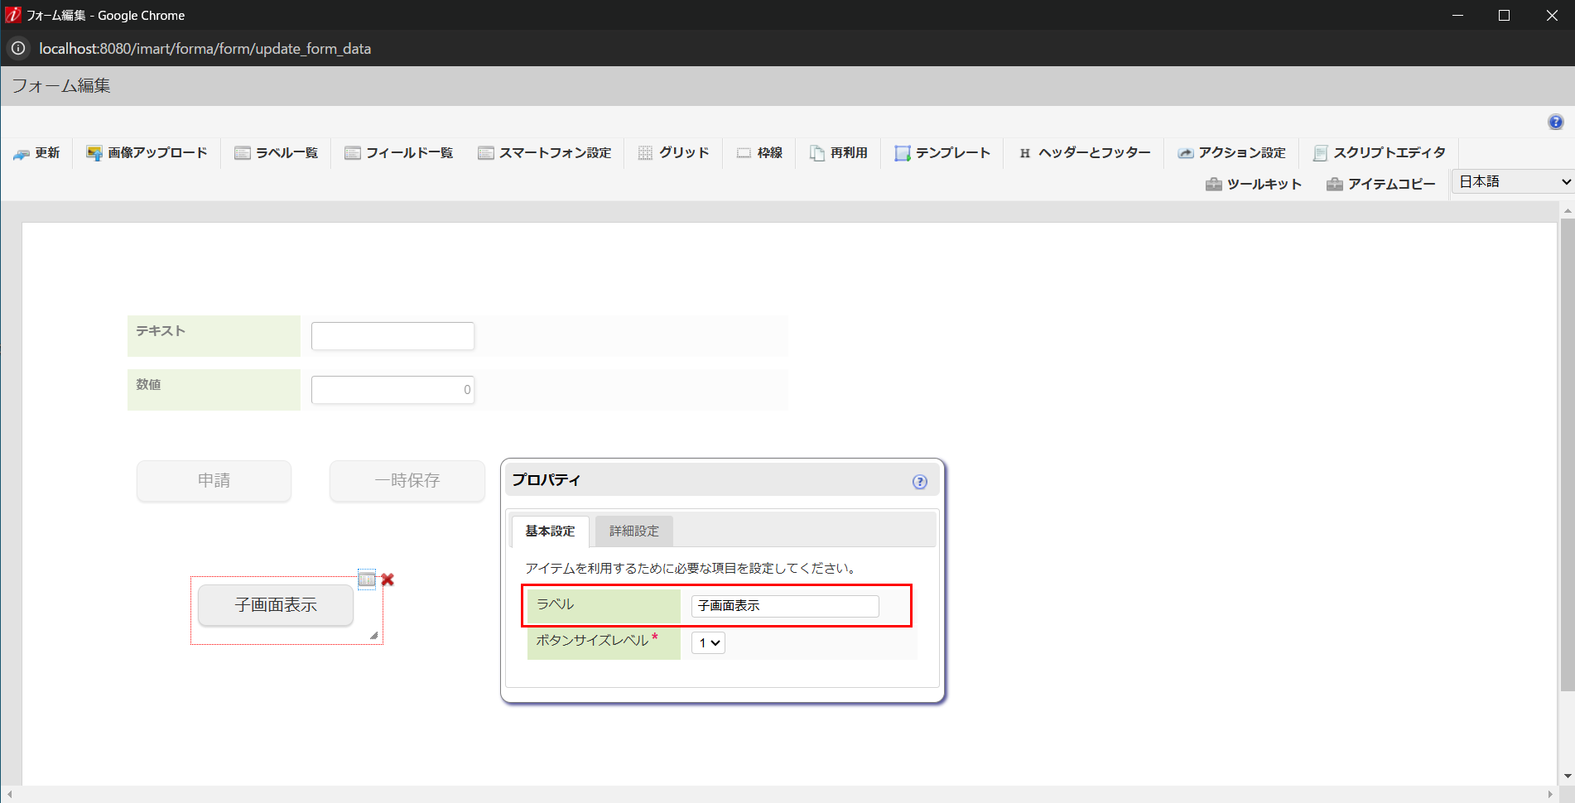Open スマートフォン設定 smartphone settings
The image size is (1575, 803).
(x=545, y=152)
